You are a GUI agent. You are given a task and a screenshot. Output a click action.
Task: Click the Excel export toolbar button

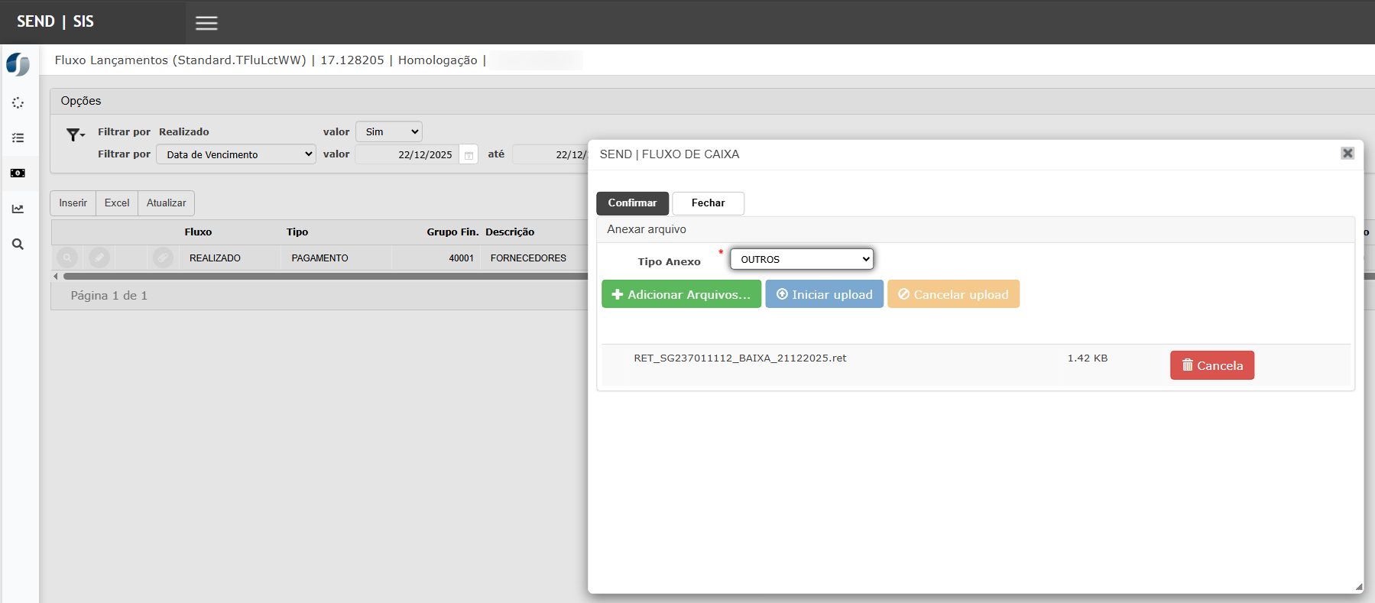pos(117,203)
